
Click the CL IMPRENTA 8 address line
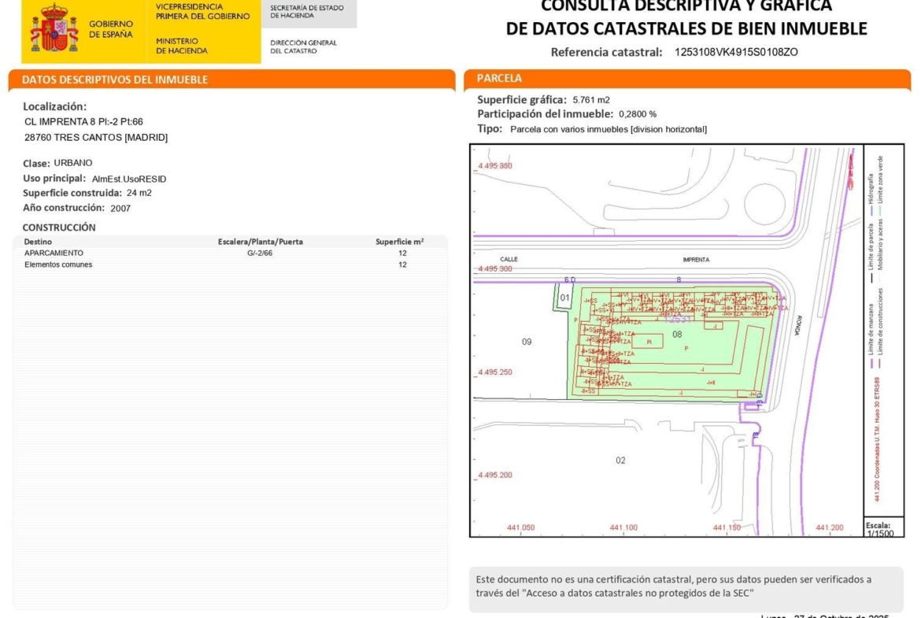click(83, 122)
